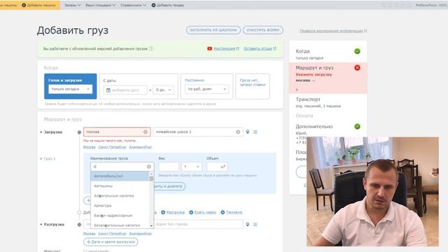Click the calendar icon in the date field
This screenshot has width=448, height=252.
tap(108, 90)
